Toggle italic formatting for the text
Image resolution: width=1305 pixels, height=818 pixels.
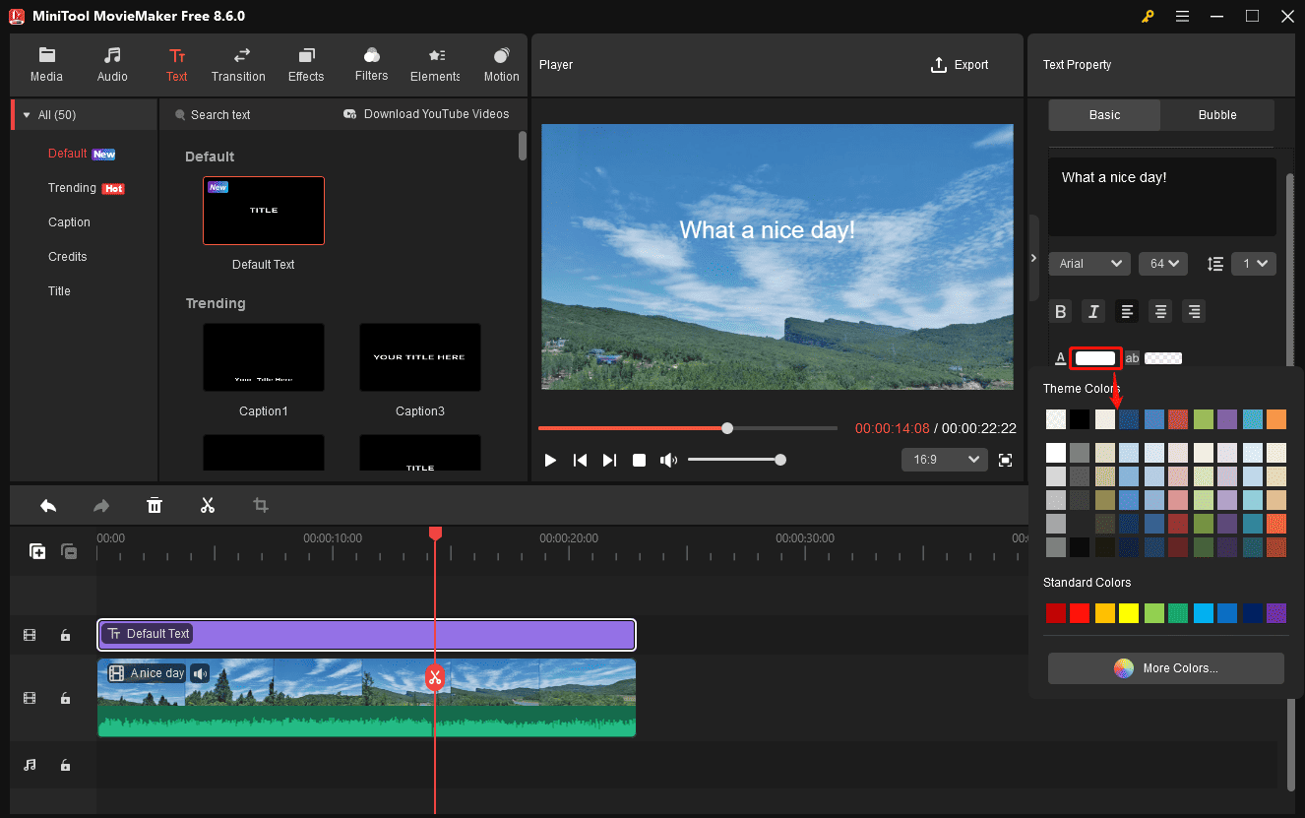[1093, 311]
